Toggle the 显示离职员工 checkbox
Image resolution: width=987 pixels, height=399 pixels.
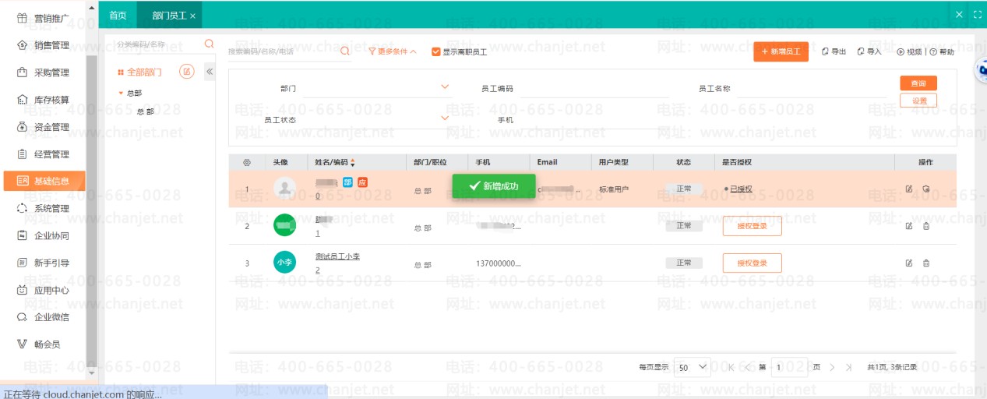pos(436,51)
